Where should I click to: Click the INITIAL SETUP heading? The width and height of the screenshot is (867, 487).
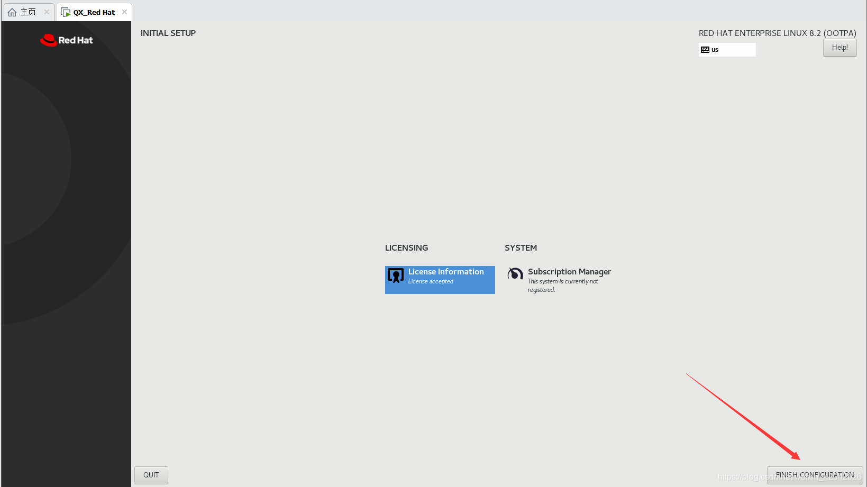[x=168, y=33]
